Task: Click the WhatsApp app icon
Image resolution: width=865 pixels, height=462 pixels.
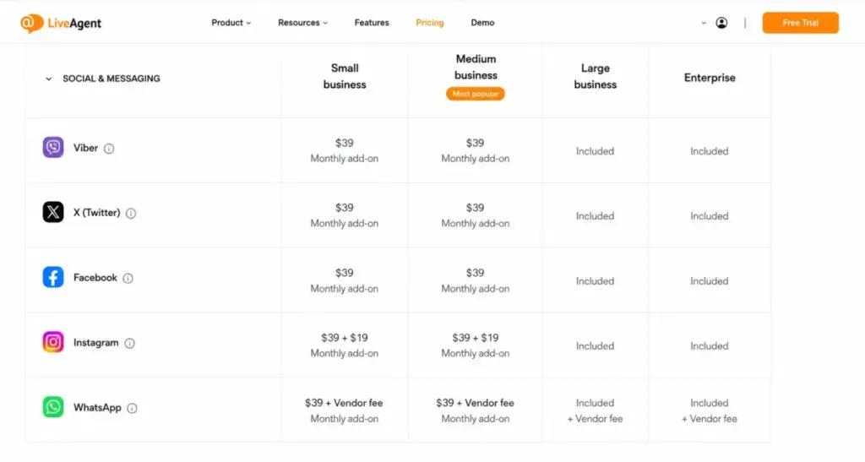Action: tap(53, 407)
